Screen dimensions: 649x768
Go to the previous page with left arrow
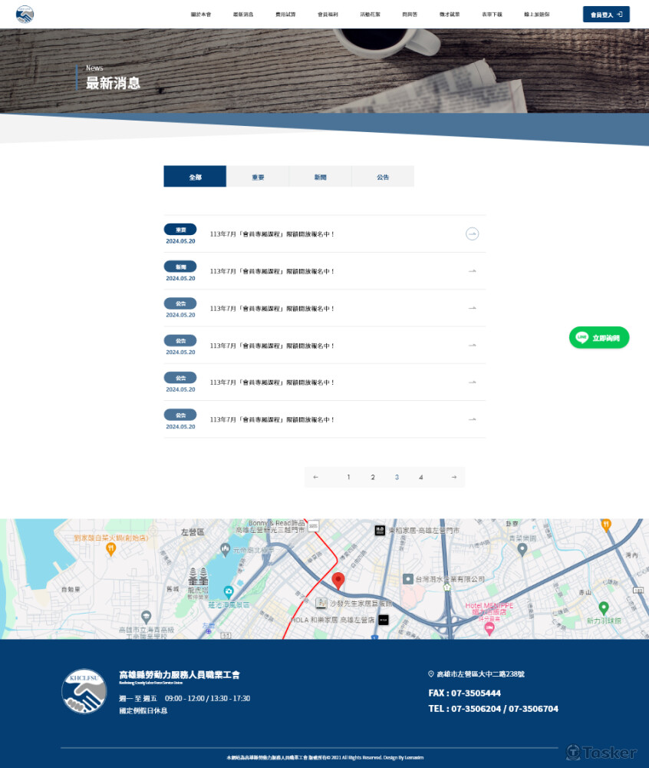coord(315,477)
